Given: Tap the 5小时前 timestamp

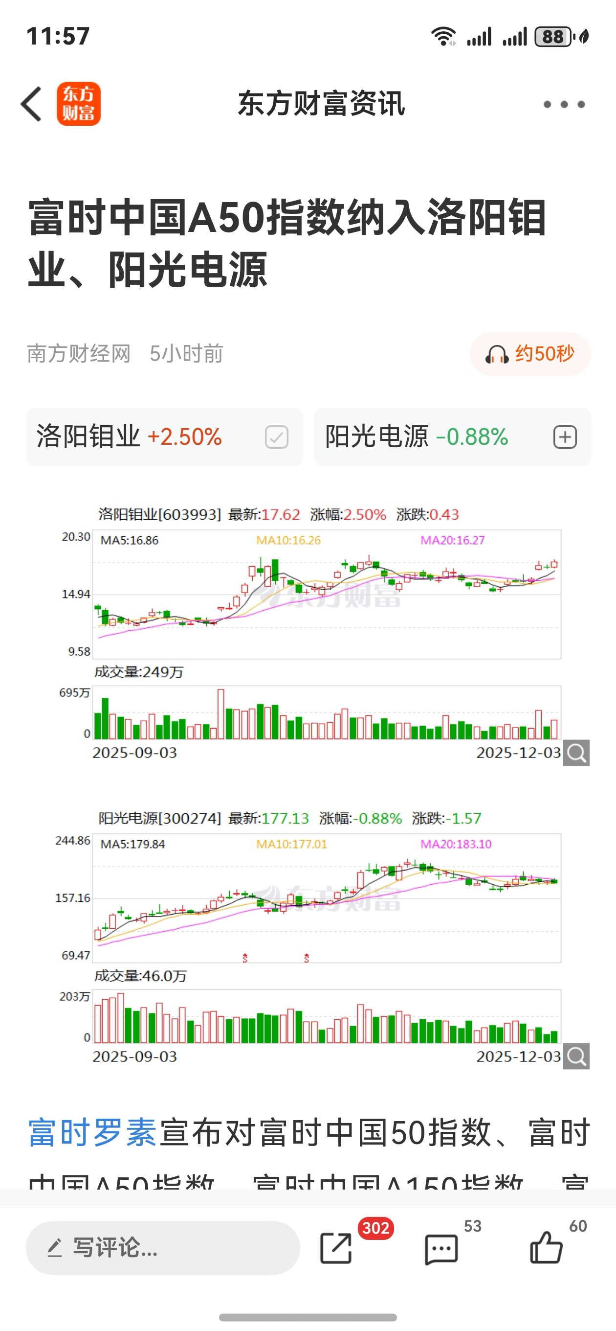Looking at the screenshot, I should point(186,354).
